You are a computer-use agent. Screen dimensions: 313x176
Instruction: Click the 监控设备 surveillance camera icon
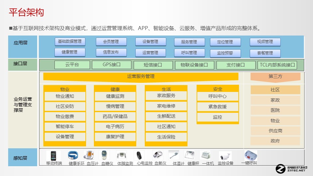tap(225, 155)
